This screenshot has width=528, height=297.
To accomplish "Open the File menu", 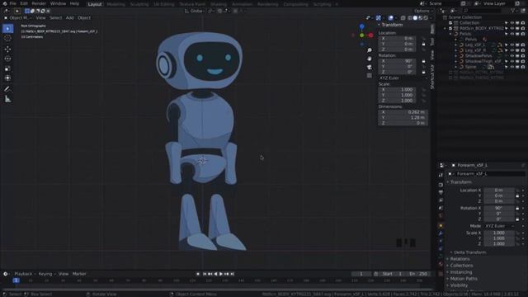I will (x=13, y=3).
